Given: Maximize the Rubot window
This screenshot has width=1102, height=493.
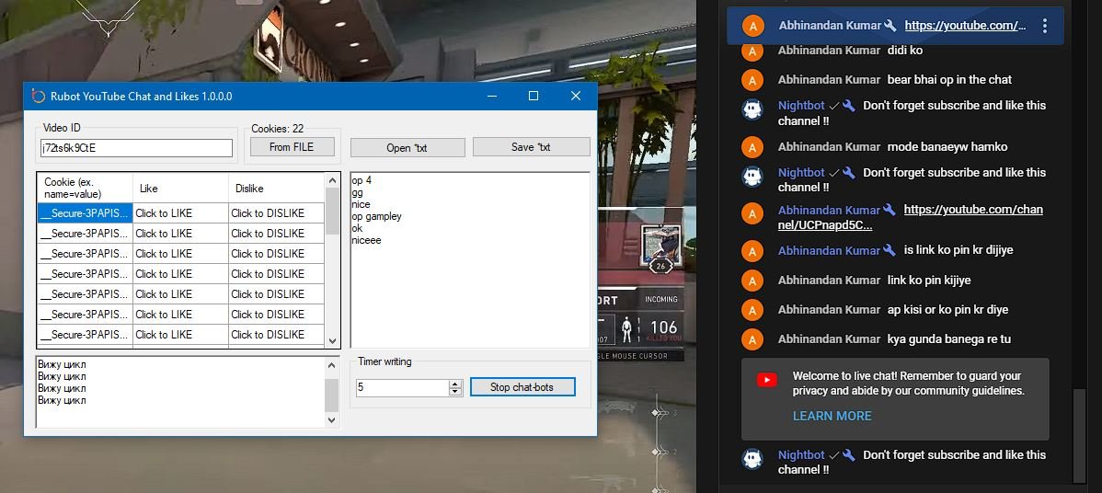Looking at the screenshot, I should tap(533, 96).
